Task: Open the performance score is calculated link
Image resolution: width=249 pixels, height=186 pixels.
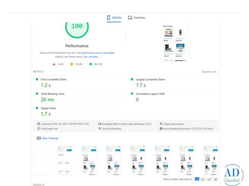Action: tap(97, 53)
